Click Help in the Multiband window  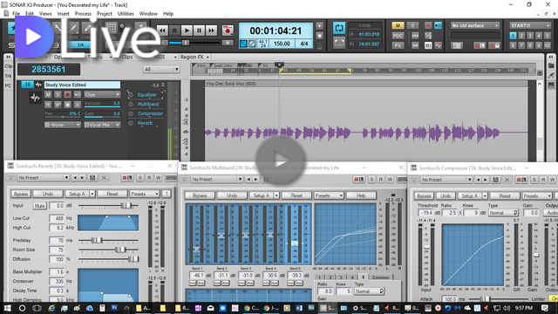[x=361, y=195]
